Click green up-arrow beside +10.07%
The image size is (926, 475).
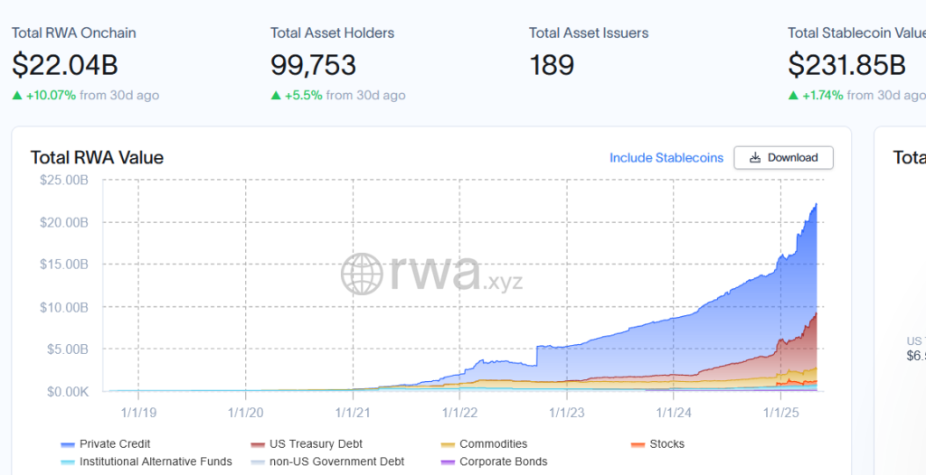(17, 95)
